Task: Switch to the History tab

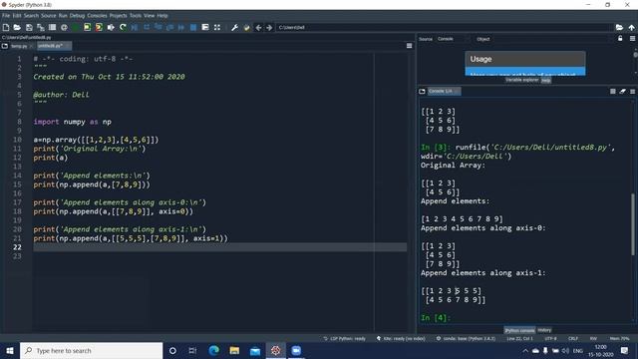Action: (544, 330)
